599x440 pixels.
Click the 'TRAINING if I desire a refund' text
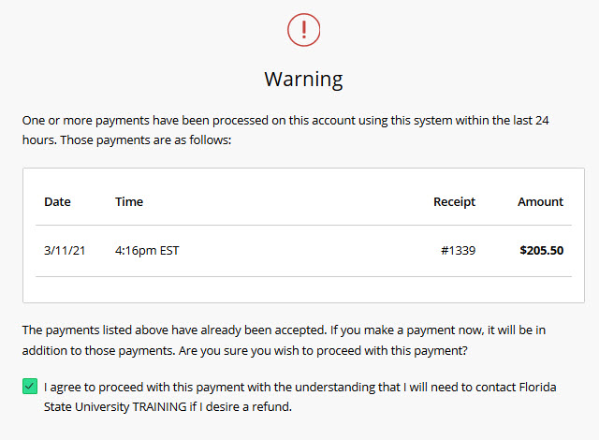click(212, 407)
